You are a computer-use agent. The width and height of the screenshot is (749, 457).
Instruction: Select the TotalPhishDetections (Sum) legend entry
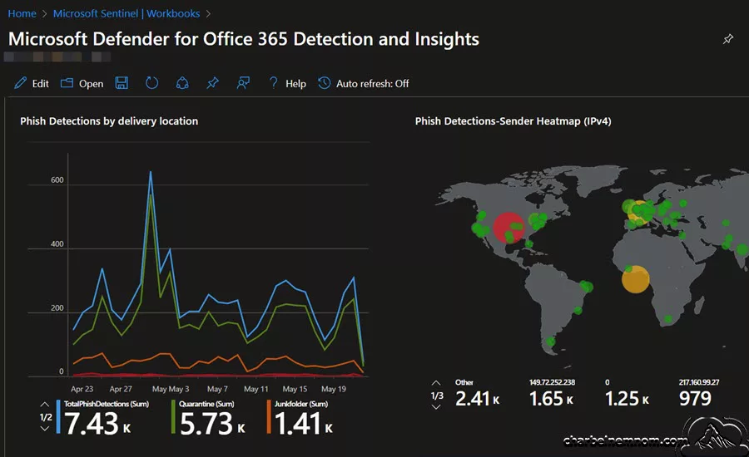tap(102, 418)
